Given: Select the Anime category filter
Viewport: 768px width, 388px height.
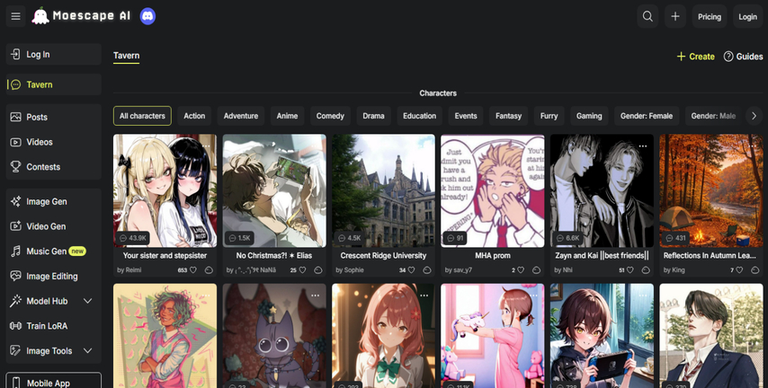Looking at the screenshot, I should [287, 116].
